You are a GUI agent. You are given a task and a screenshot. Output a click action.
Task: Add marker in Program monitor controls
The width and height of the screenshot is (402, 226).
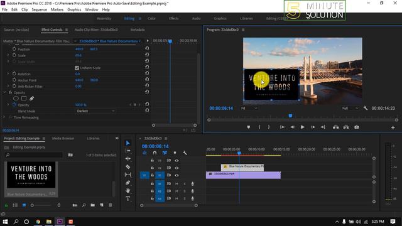(x=249, y=127)
